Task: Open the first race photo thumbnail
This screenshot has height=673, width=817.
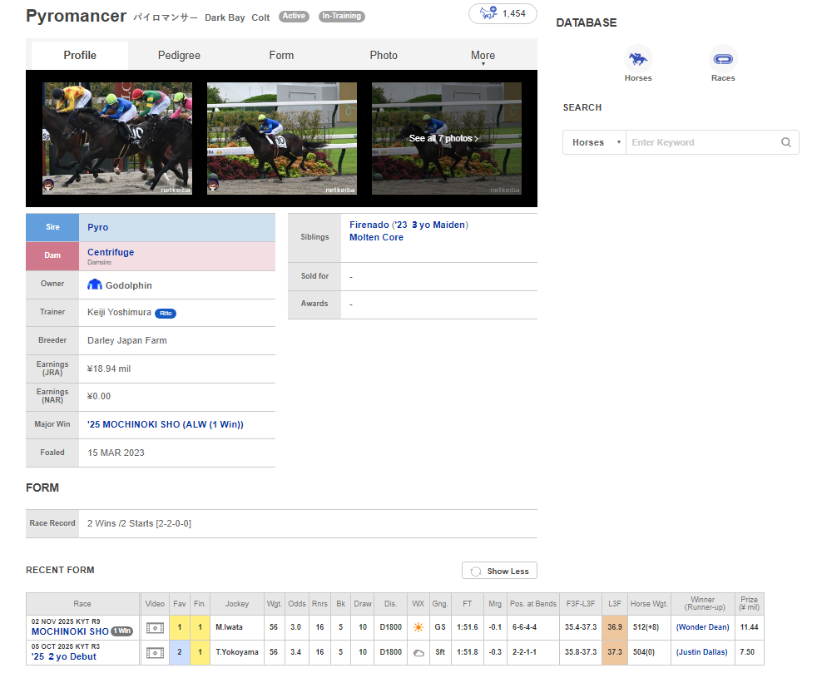Action: (117, 139)
